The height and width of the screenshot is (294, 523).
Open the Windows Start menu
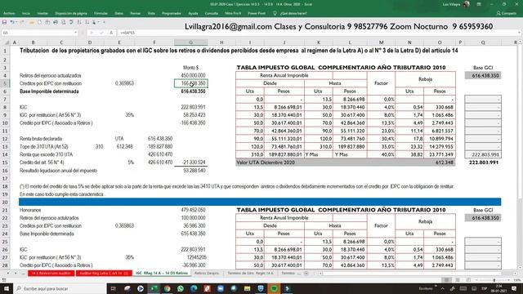pyautogui.click(x=6, y=288)
